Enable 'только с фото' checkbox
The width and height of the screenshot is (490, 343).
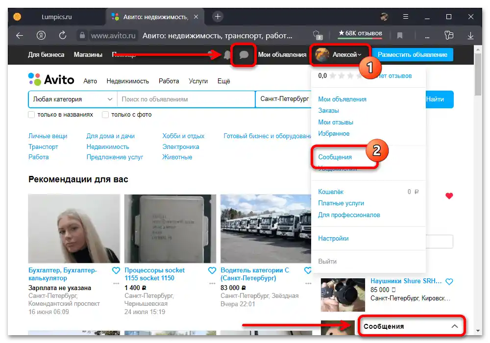coord(105,115)
